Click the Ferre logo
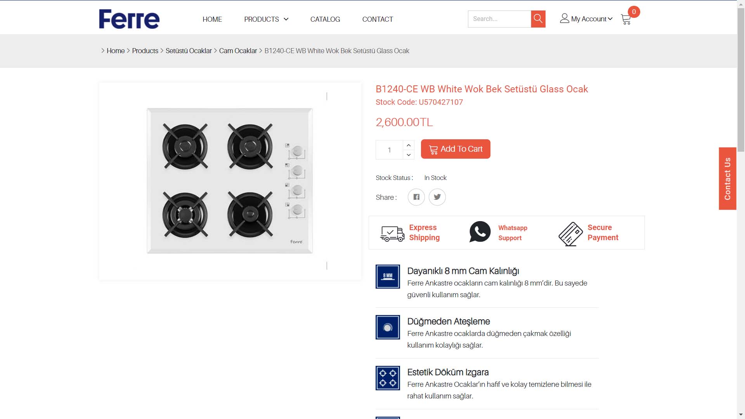 point(129,19)
